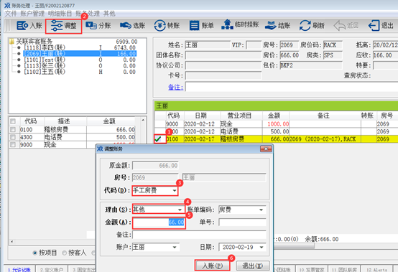The image size is (398, 272).
Task: Switch to the 12.Alerts tab
Action: point(376,269)
